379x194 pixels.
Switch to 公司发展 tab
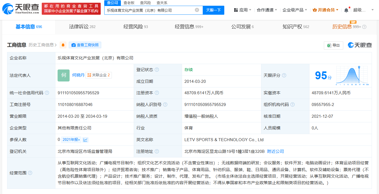click(243, 27)
